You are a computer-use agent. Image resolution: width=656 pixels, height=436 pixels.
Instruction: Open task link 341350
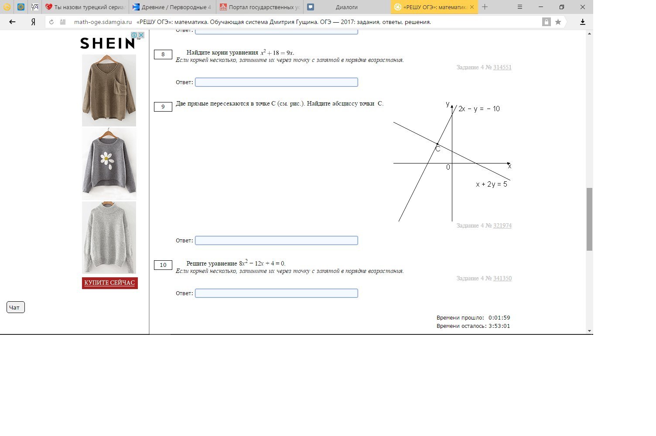(502, 278)
